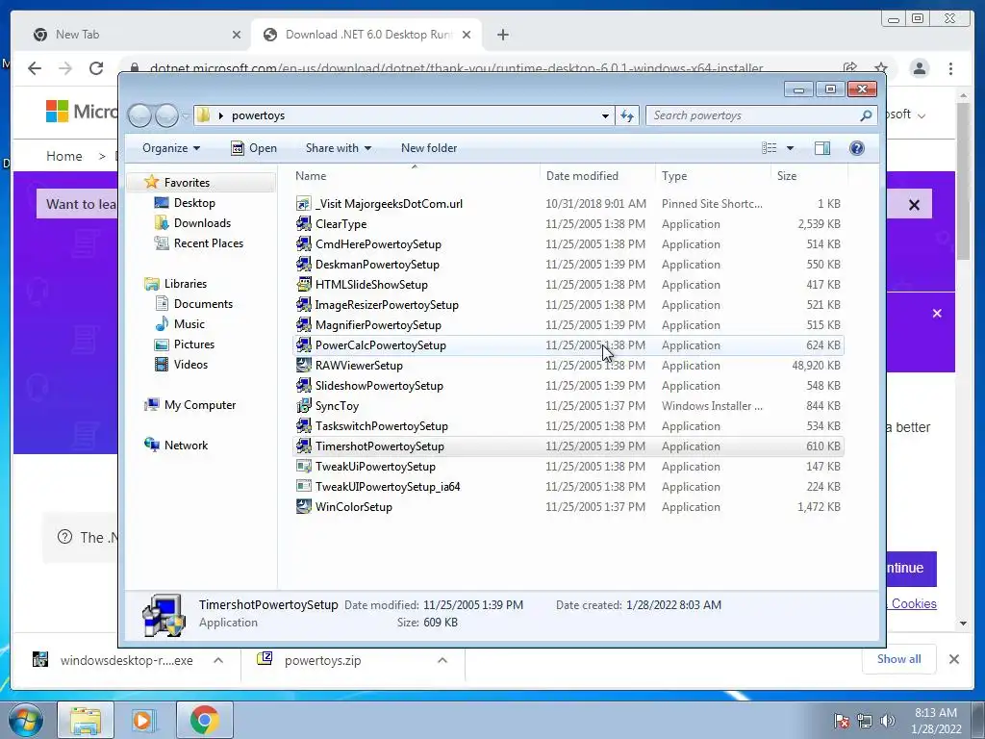Open powertoys.zip download options chevron
Screen dimensions: 985x739
[x=442, y=660]
